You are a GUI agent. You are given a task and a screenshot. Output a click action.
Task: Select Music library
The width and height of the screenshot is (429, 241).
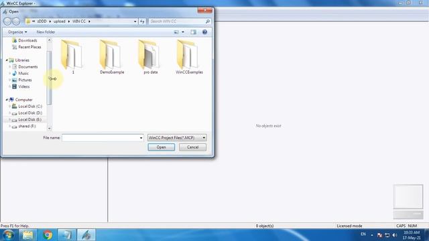23,73
